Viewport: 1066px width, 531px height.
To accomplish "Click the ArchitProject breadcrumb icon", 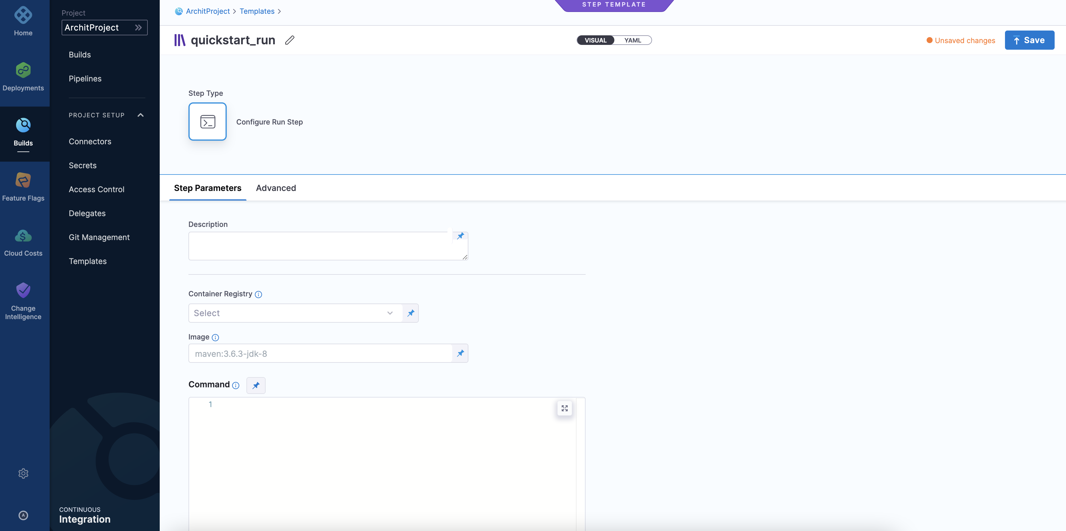I will click(x=178, y=11).
